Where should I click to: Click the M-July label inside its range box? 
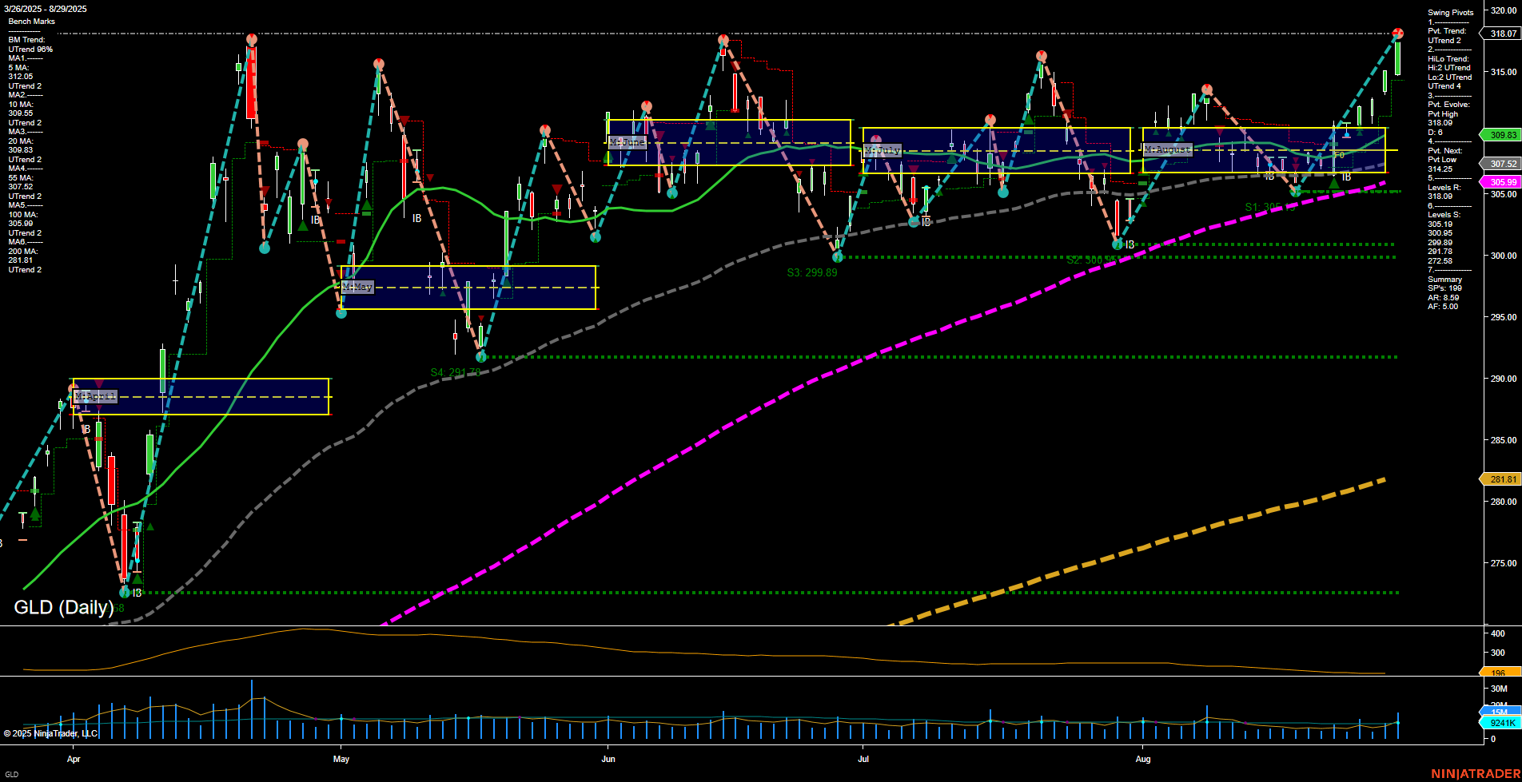click(x=882, y=149)
